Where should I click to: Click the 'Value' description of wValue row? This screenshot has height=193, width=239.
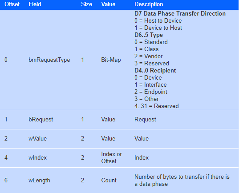pos(142,138)
